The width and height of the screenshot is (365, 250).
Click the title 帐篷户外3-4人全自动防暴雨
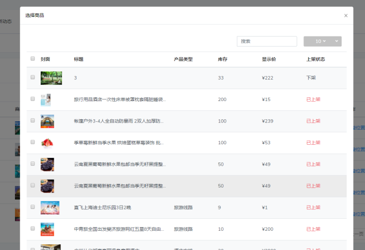(x=119, y=121)
